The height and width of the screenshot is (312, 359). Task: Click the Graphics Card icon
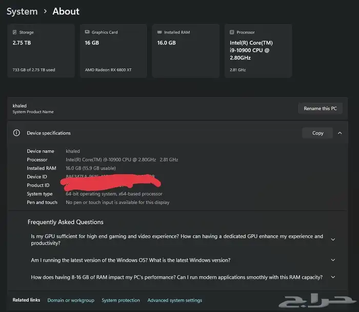[87, 32]
